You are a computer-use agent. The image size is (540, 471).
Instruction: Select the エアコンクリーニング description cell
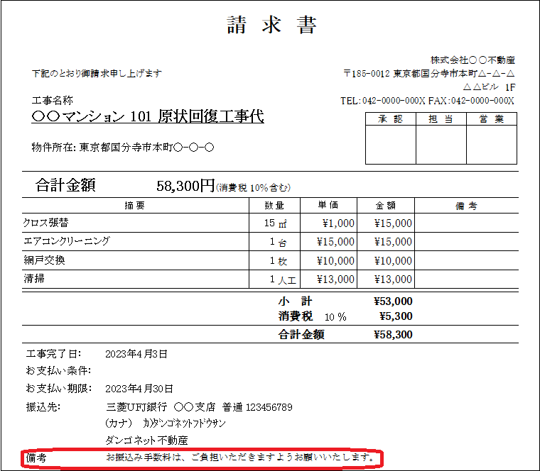[67, 241]
